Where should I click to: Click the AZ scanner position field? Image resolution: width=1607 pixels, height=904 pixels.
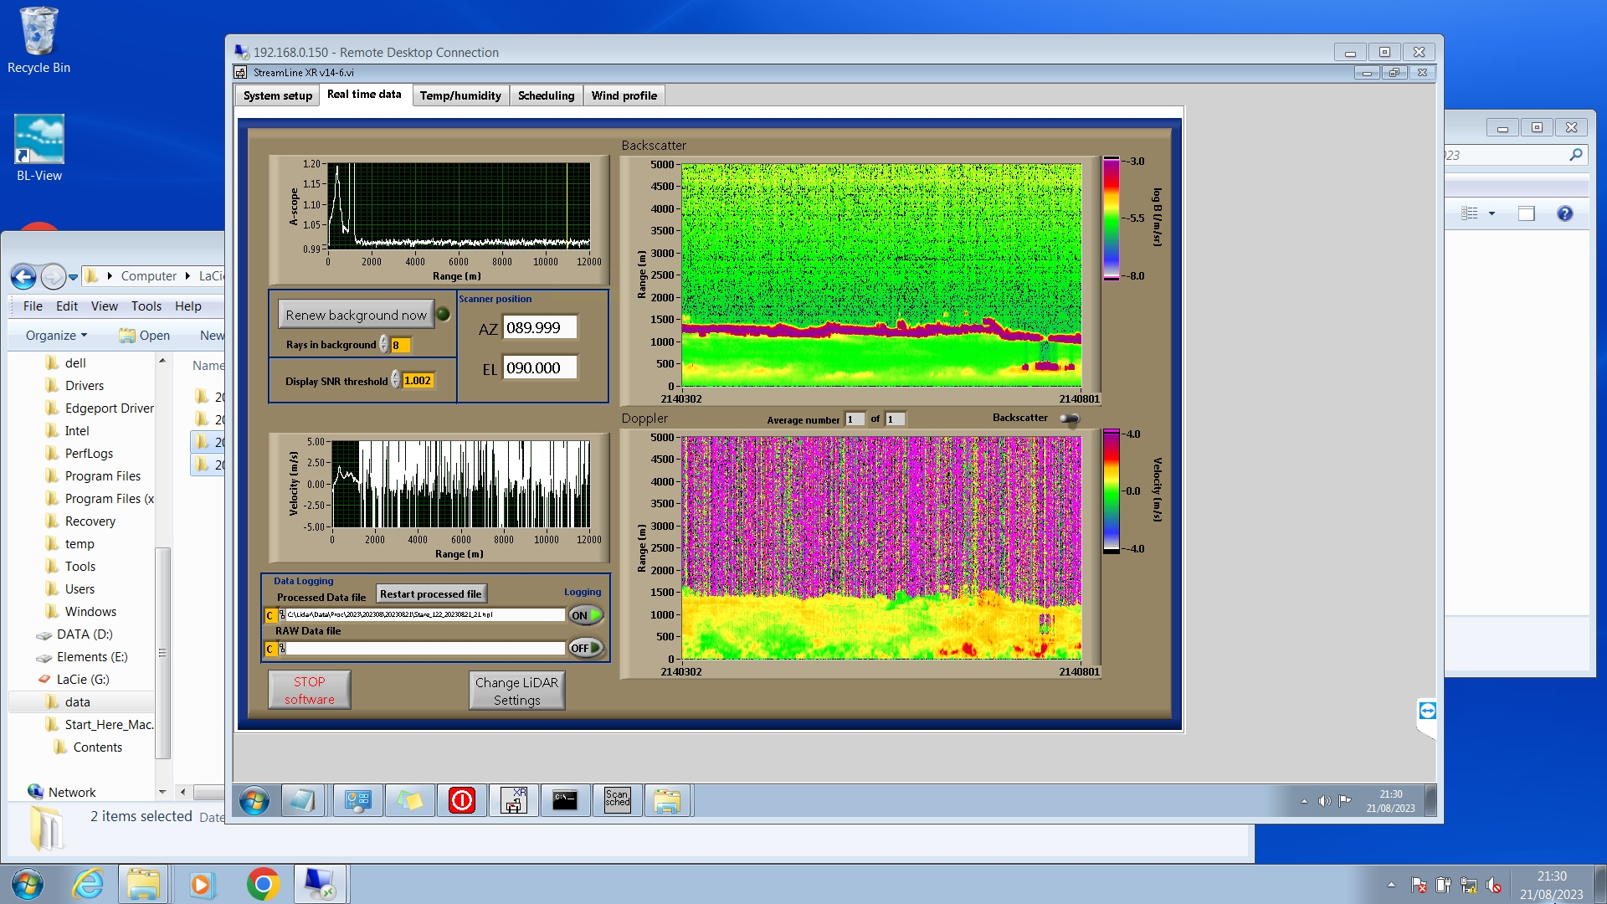pyautogui.click(x=540, y=328)
